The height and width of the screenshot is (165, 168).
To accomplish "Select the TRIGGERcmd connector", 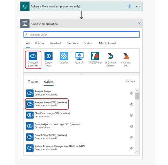I will 95,58.
